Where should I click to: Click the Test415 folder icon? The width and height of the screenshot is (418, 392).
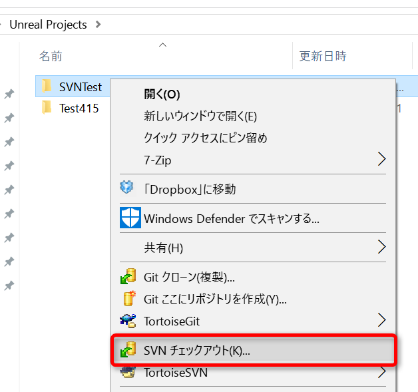47,107
